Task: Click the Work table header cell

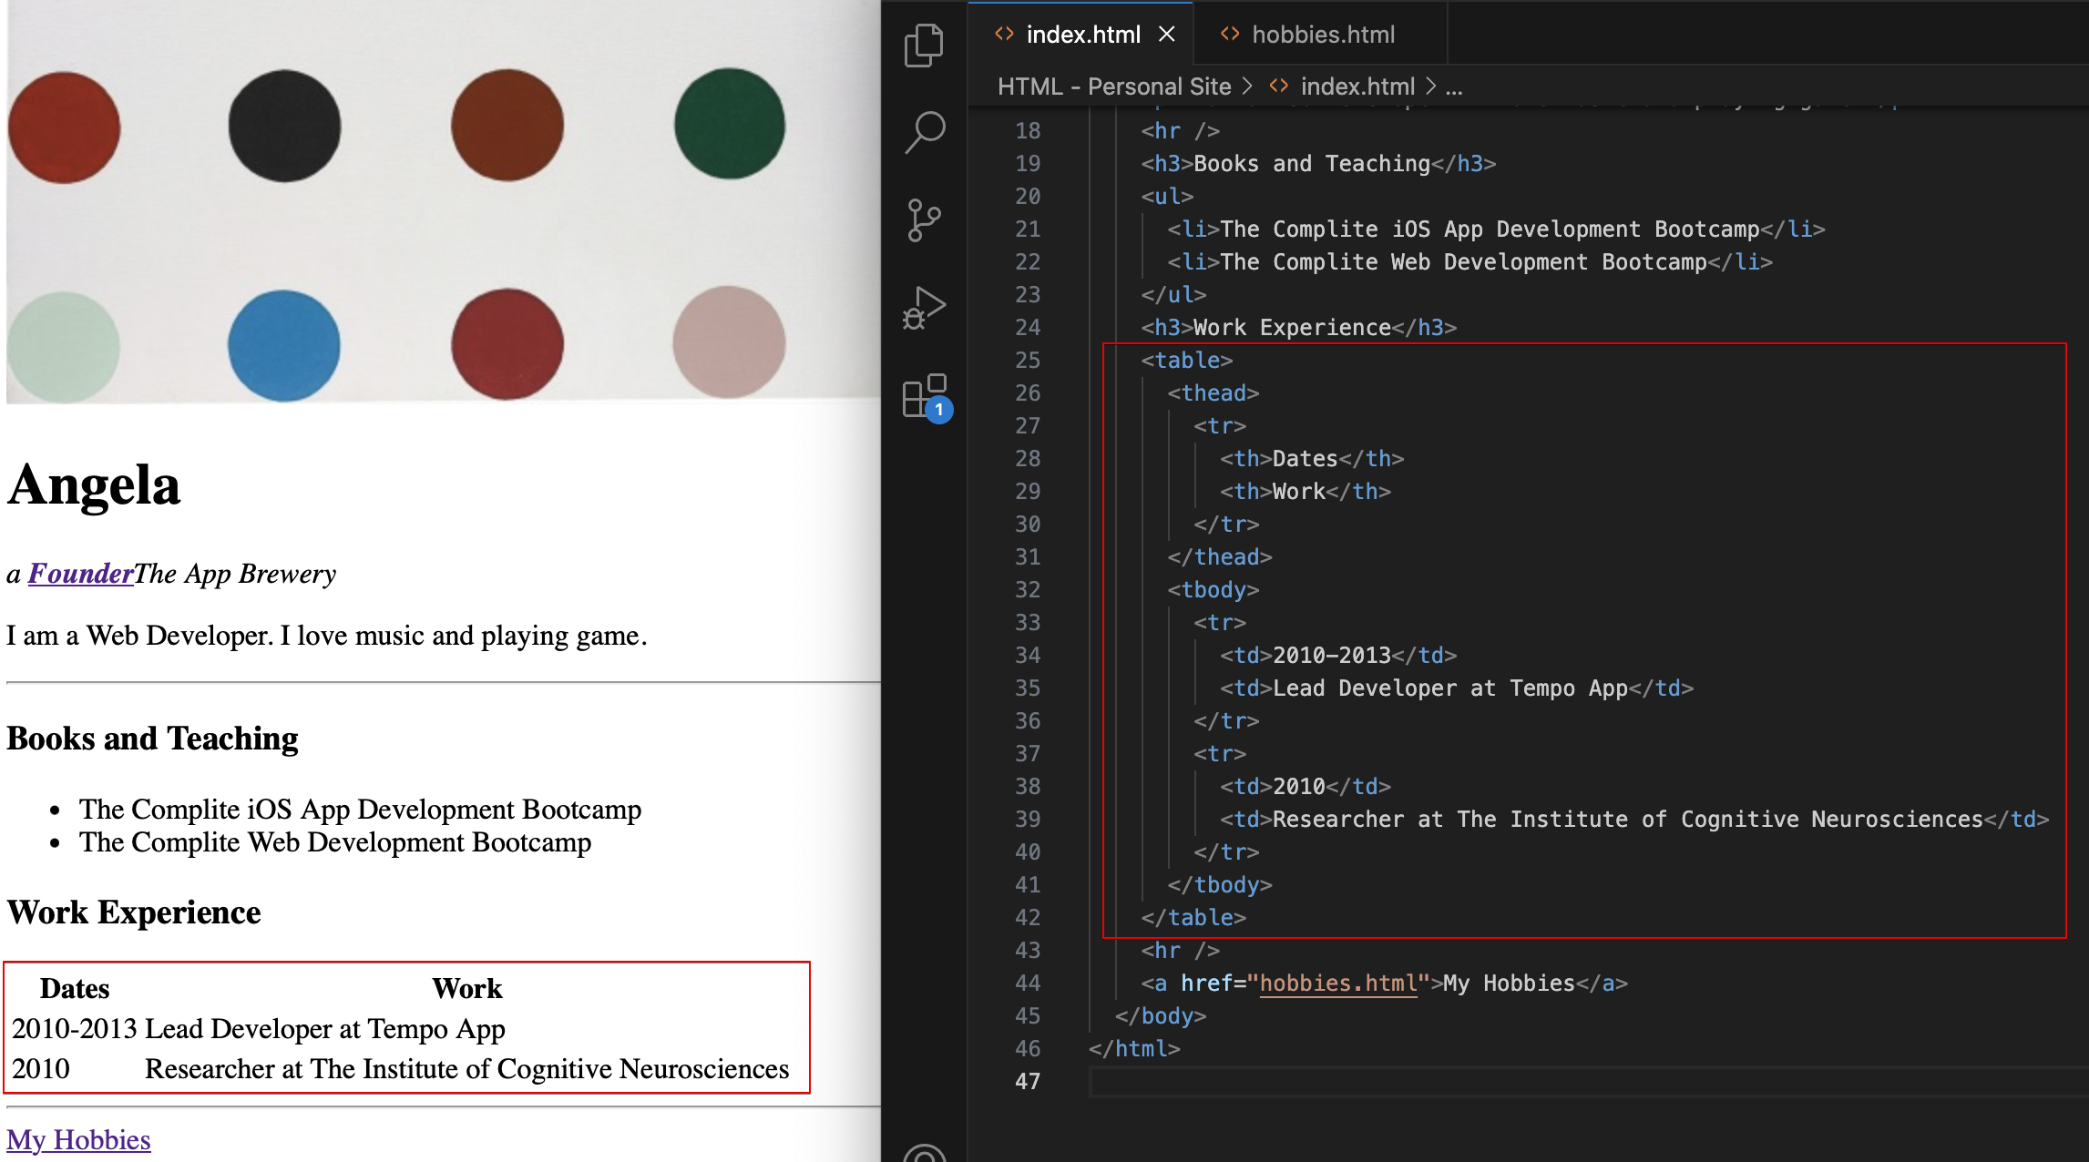Action: (467, 989)
